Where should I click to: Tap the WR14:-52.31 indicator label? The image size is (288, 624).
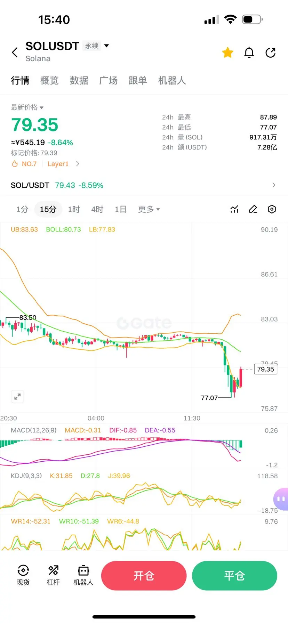pos(31,521)
